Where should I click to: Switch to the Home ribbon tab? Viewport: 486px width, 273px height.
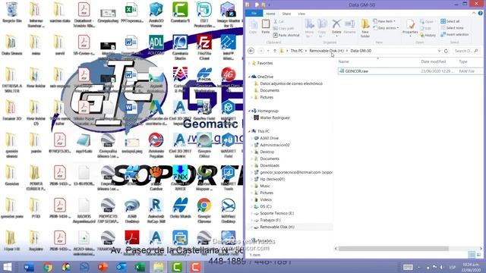pos(270,14)
